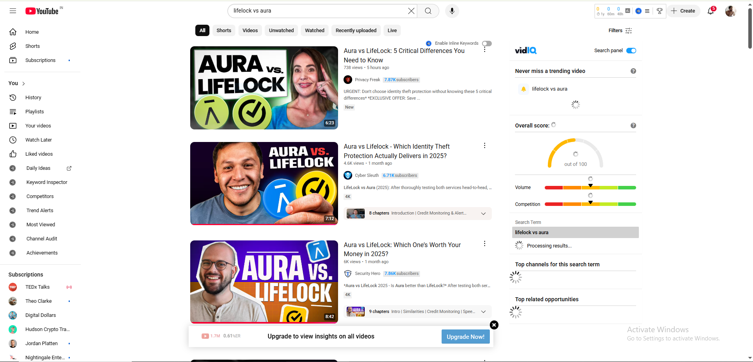The image size is (753, 362).
Task: Open Competitors in the sidebar
Action: click(40, 196)
